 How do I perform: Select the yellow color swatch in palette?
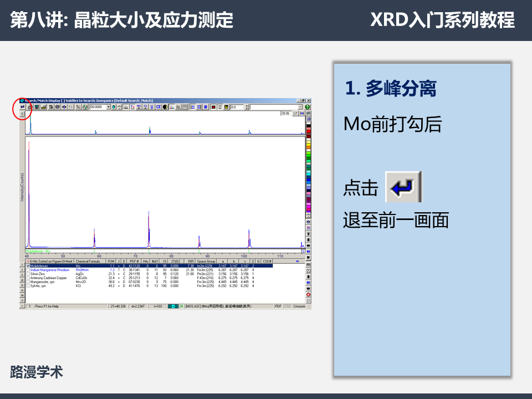(309, 145)
